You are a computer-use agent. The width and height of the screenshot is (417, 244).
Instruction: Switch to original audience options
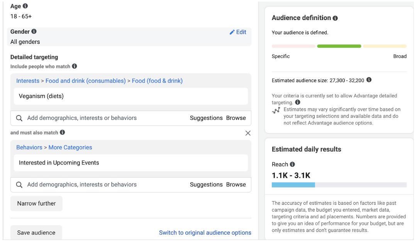[205, 233]
